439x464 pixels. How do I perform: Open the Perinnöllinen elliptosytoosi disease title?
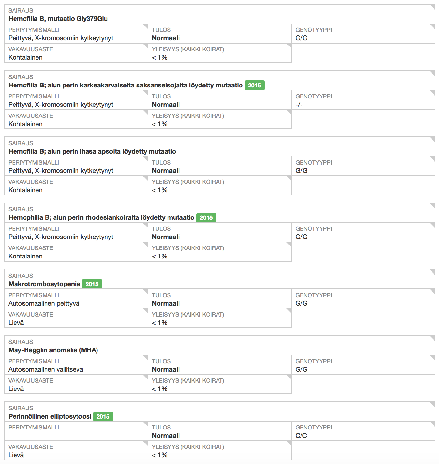point(50,416)
